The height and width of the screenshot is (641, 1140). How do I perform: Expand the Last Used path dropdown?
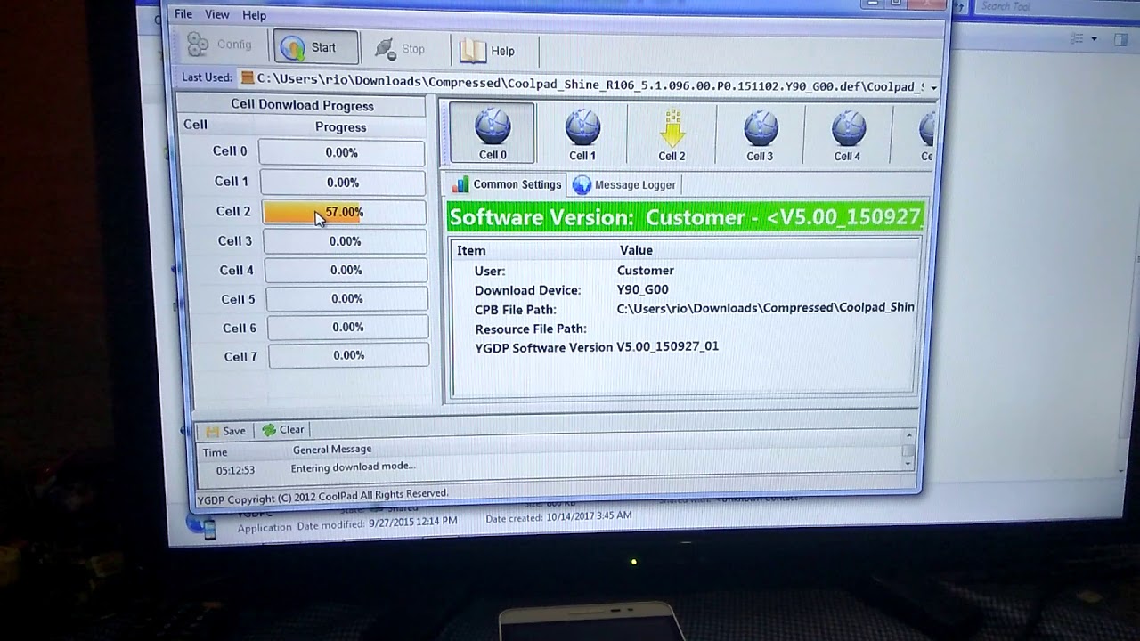coord(933,88)
